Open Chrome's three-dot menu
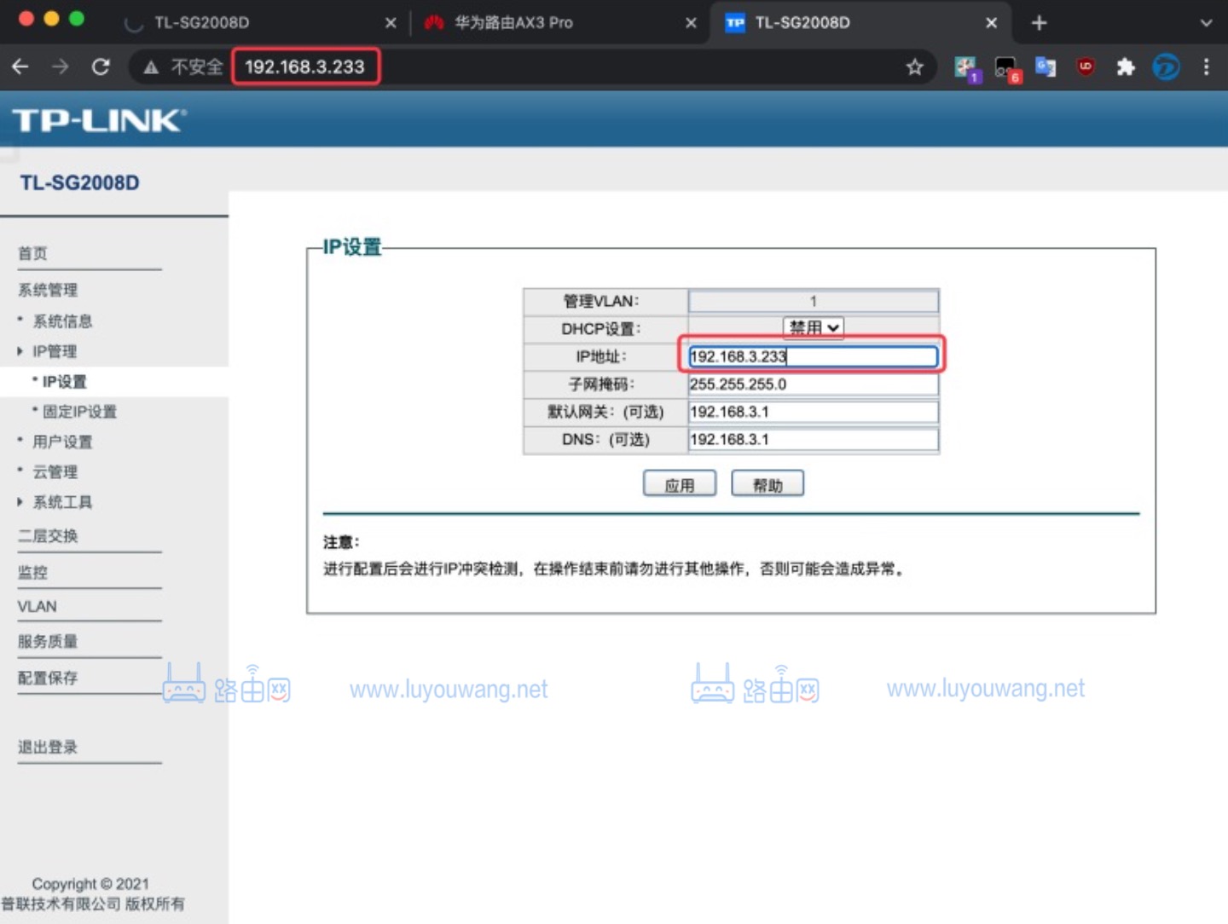 pyautogui.click(x=1206, y=66)
